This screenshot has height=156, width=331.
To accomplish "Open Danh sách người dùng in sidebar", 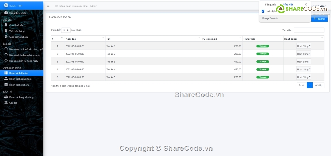I will pos(21,97).
